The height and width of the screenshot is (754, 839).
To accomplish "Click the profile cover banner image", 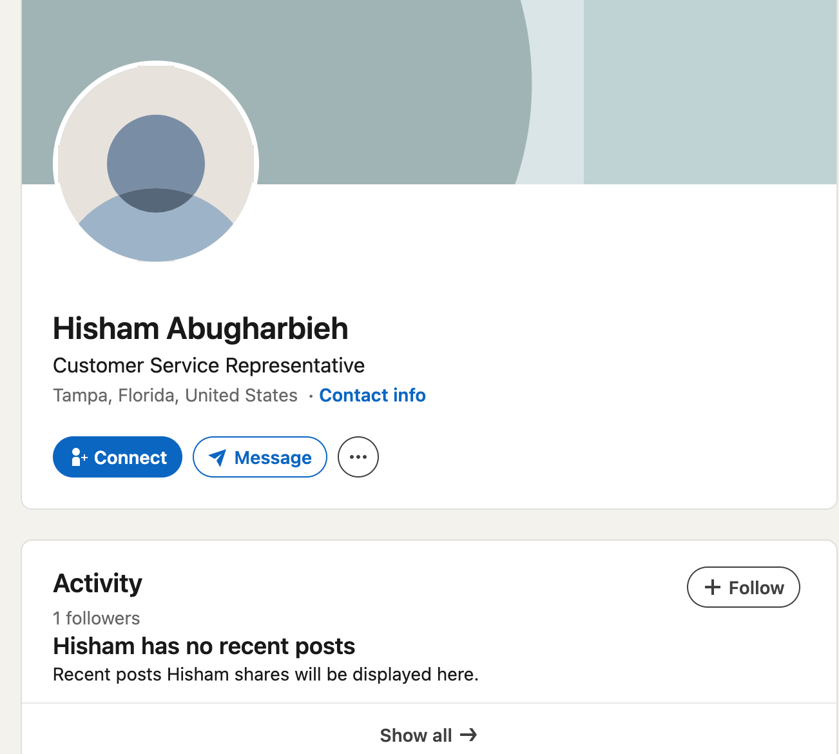I will [x=387, y=90].
